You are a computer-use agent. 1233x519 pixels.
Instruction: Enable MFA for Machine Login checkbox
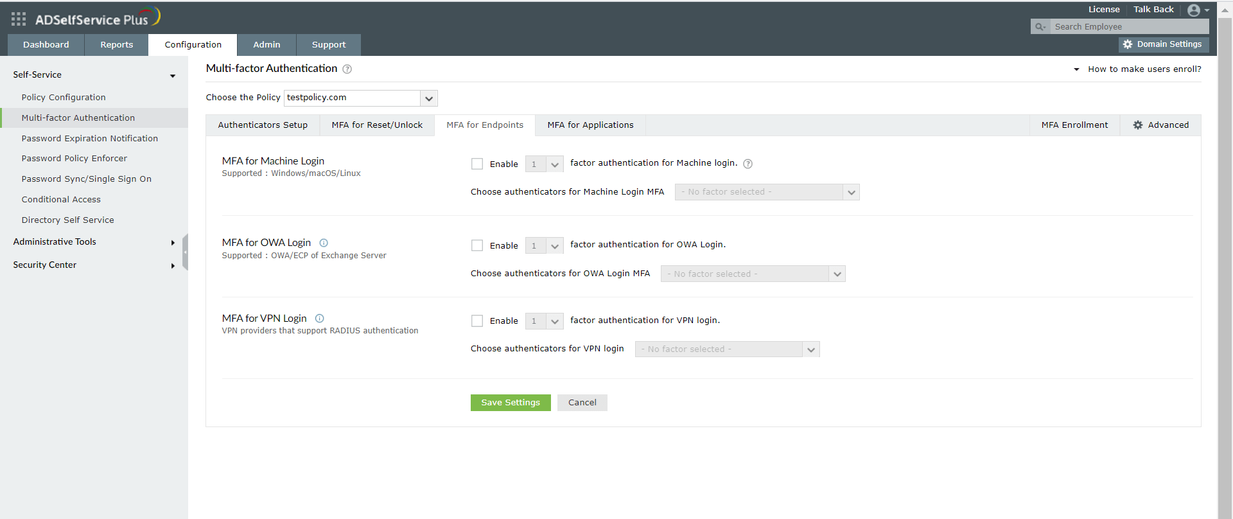[477, 164]
